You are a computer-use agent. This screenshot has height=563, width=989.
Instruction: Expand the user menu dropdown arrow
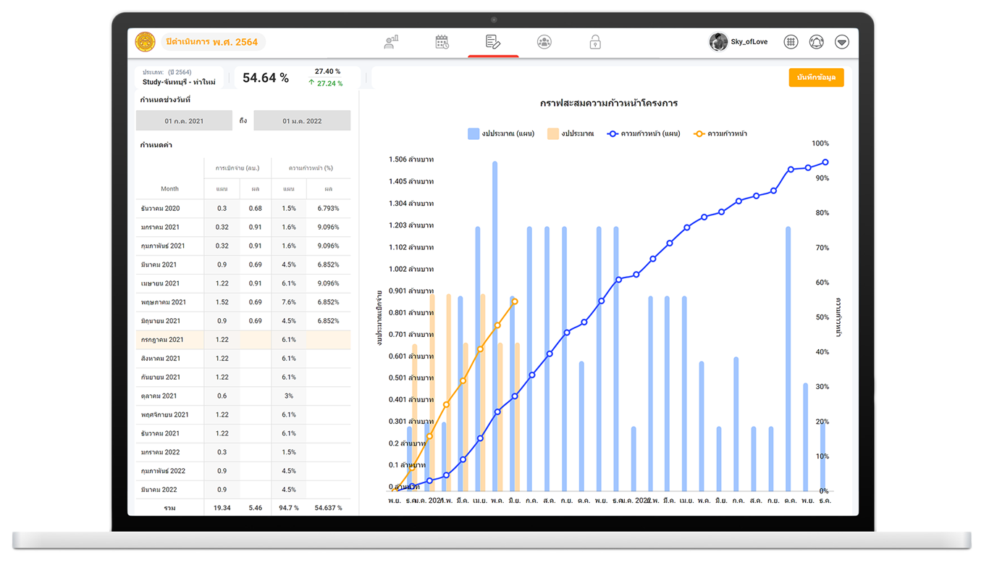click(x=842, y=42)
